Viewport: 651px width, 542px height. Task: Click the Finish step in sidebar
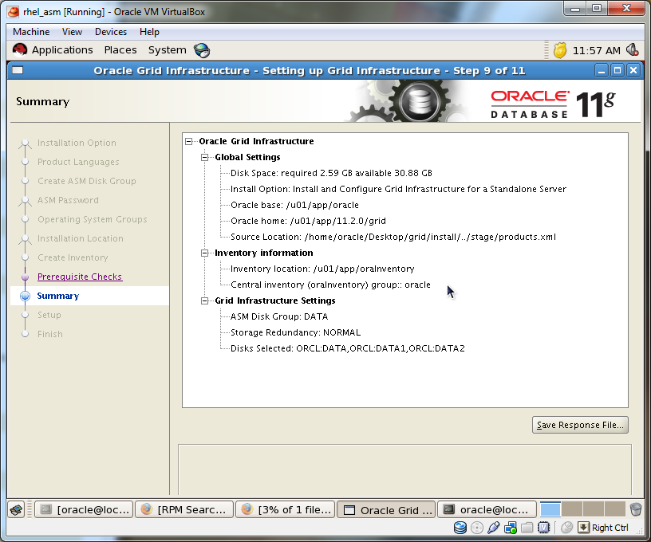50,334
